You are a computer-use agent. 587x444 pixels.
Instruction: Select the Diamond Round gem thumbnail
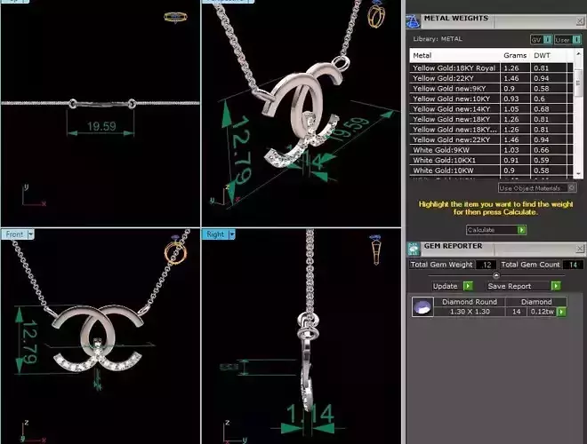point(422,307)
